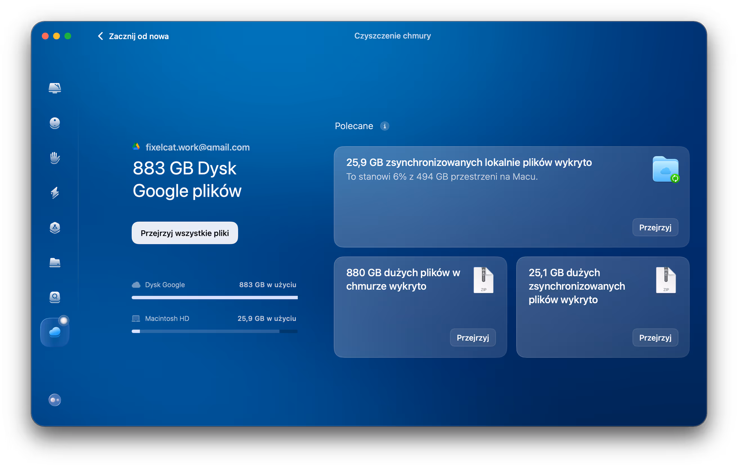Click 'Macintosh HD' storage label

[x=167, y=318]
